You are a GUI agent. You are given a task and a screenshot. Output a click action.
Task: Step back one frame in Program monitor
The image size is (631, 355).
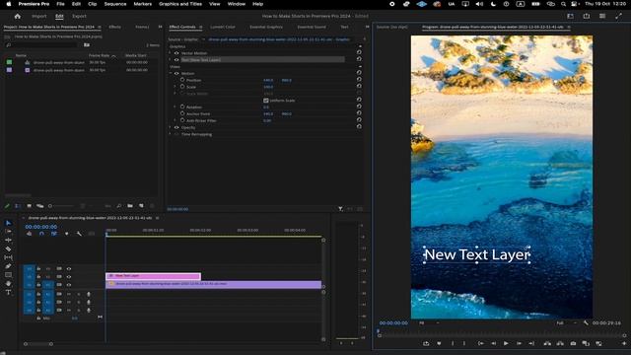[x=493, y=343]
